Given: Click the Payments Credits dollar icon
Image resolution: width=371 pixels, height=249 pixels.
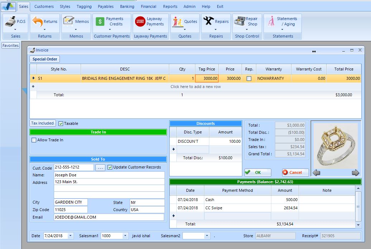Looking at the screenshot, I should pos(100,21).
